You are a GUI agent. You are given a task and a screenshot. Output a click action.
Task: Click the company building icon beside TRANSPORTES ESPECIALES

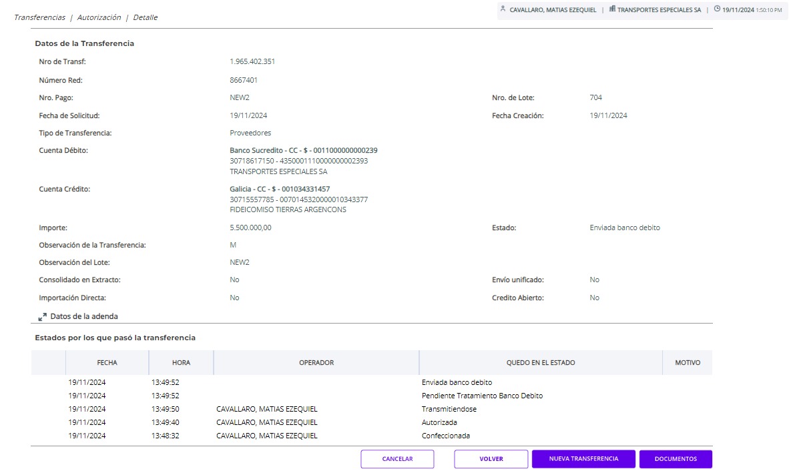pyautogui.click(x=612, y=9)
